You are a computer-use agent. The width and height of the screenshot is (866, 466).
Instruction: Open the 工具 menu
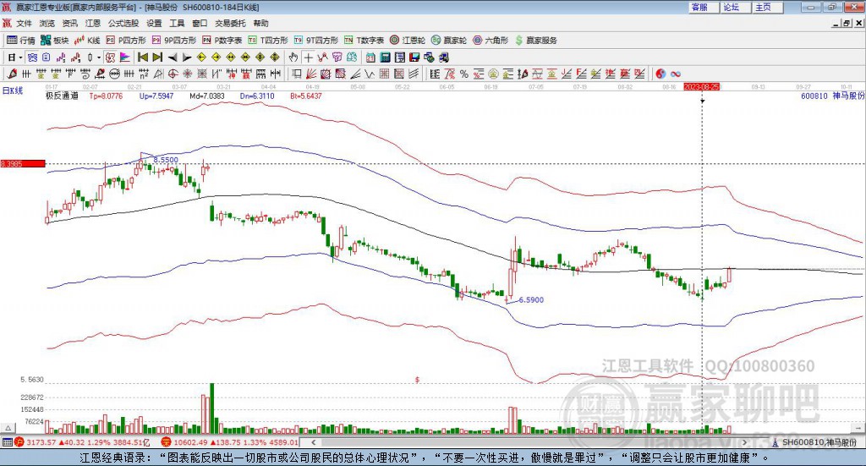177,23
